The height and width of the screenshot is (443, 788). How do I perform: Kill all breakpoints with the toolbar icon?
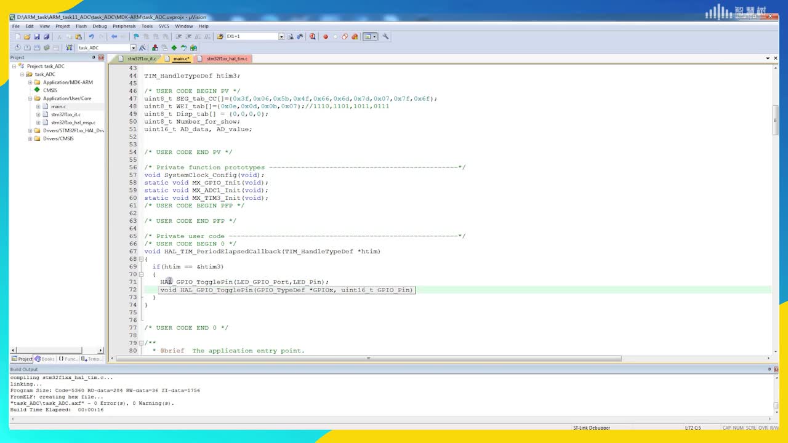tap(355, 36)
